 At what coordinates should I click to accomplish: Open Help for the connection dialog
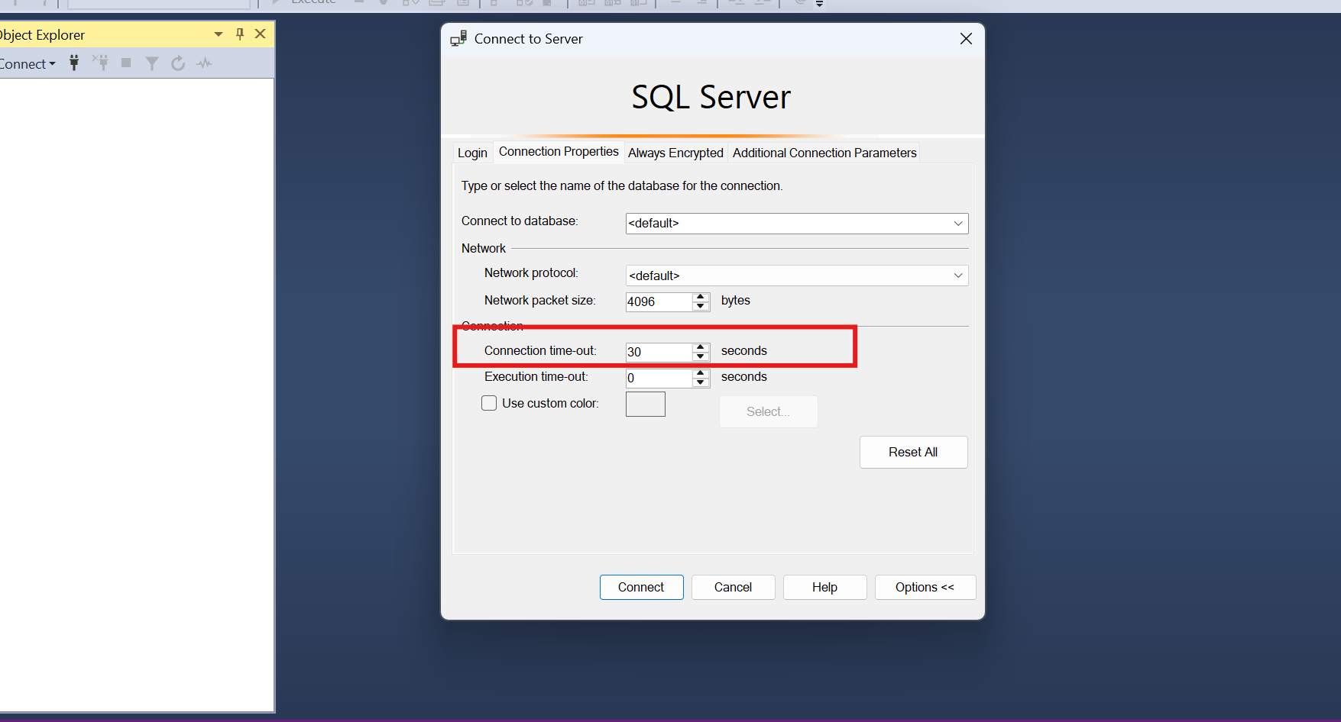[x=824, y=587]
